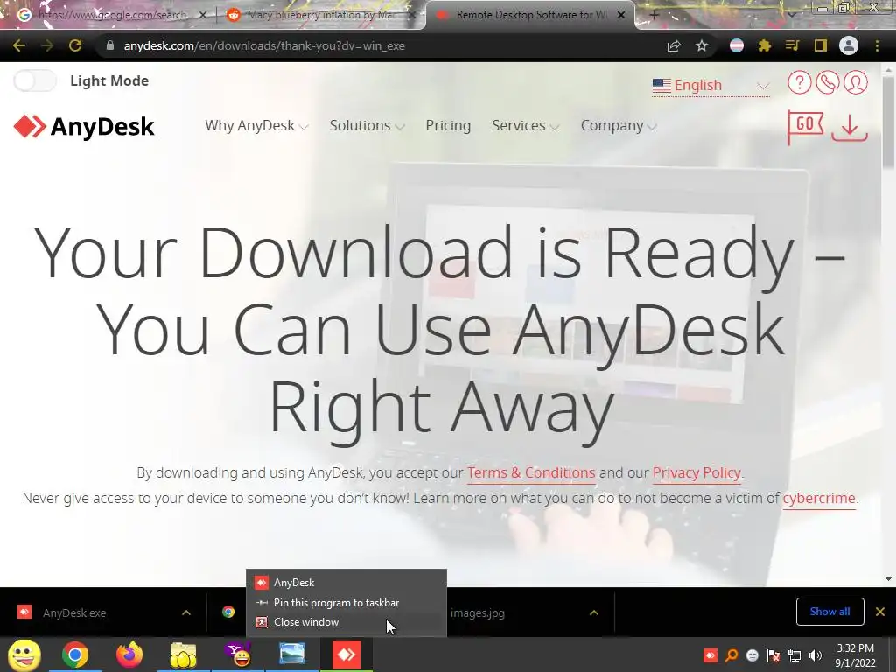
Task: Open a new browser tab
Action: (x=654, y=15)
